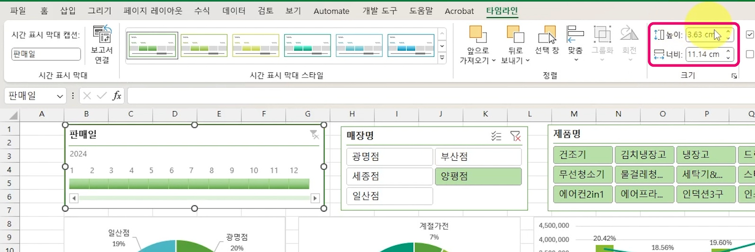
Task: Toggle the 건조기 product slicer item
Action: click(x=583, y=155)
